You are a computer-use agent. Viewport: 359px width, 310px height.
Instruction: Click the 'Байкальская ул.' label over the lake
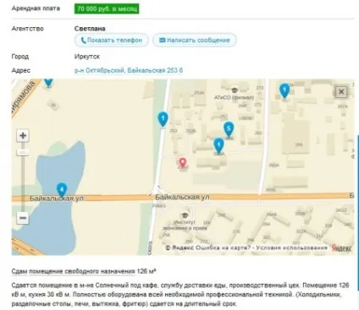(57, 199)
